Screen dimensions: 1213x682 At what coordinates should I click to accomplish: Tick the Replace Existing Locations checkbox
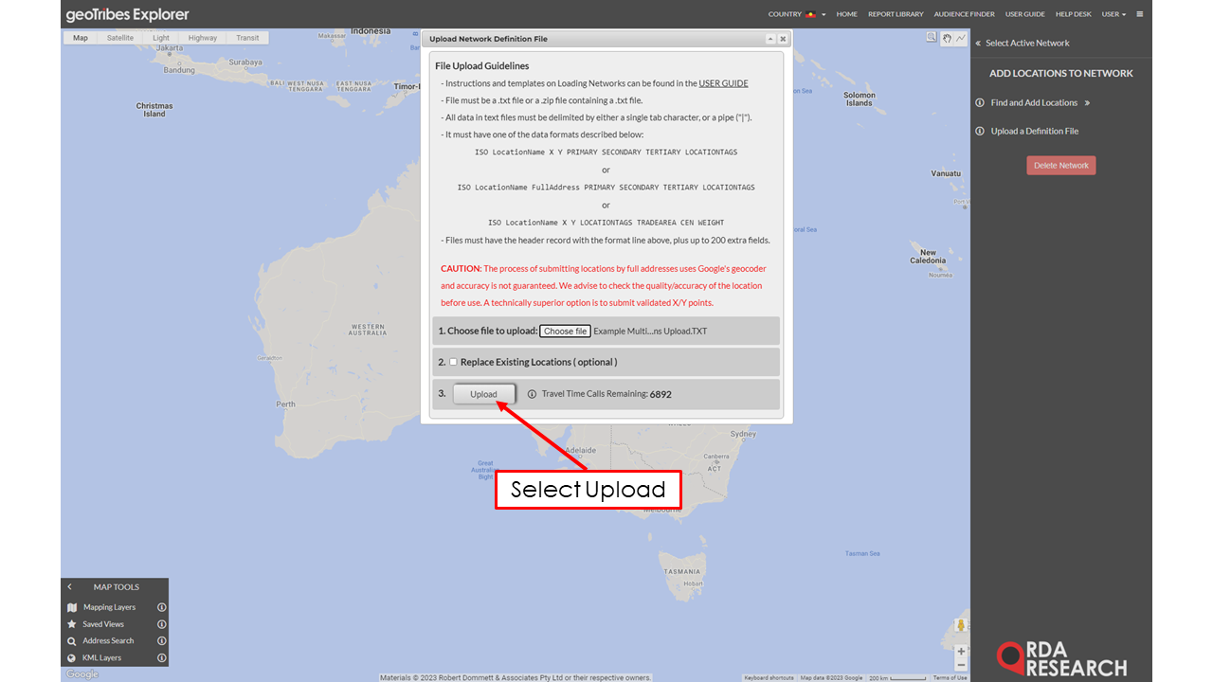(x=453, y=362)
